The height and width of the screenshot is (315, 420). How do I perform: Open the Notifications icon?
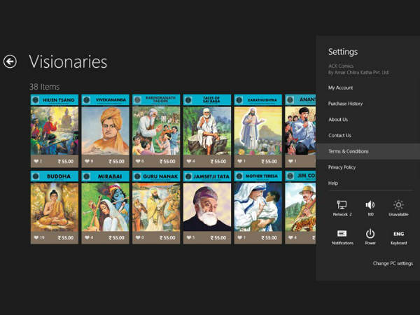point(342,234)
